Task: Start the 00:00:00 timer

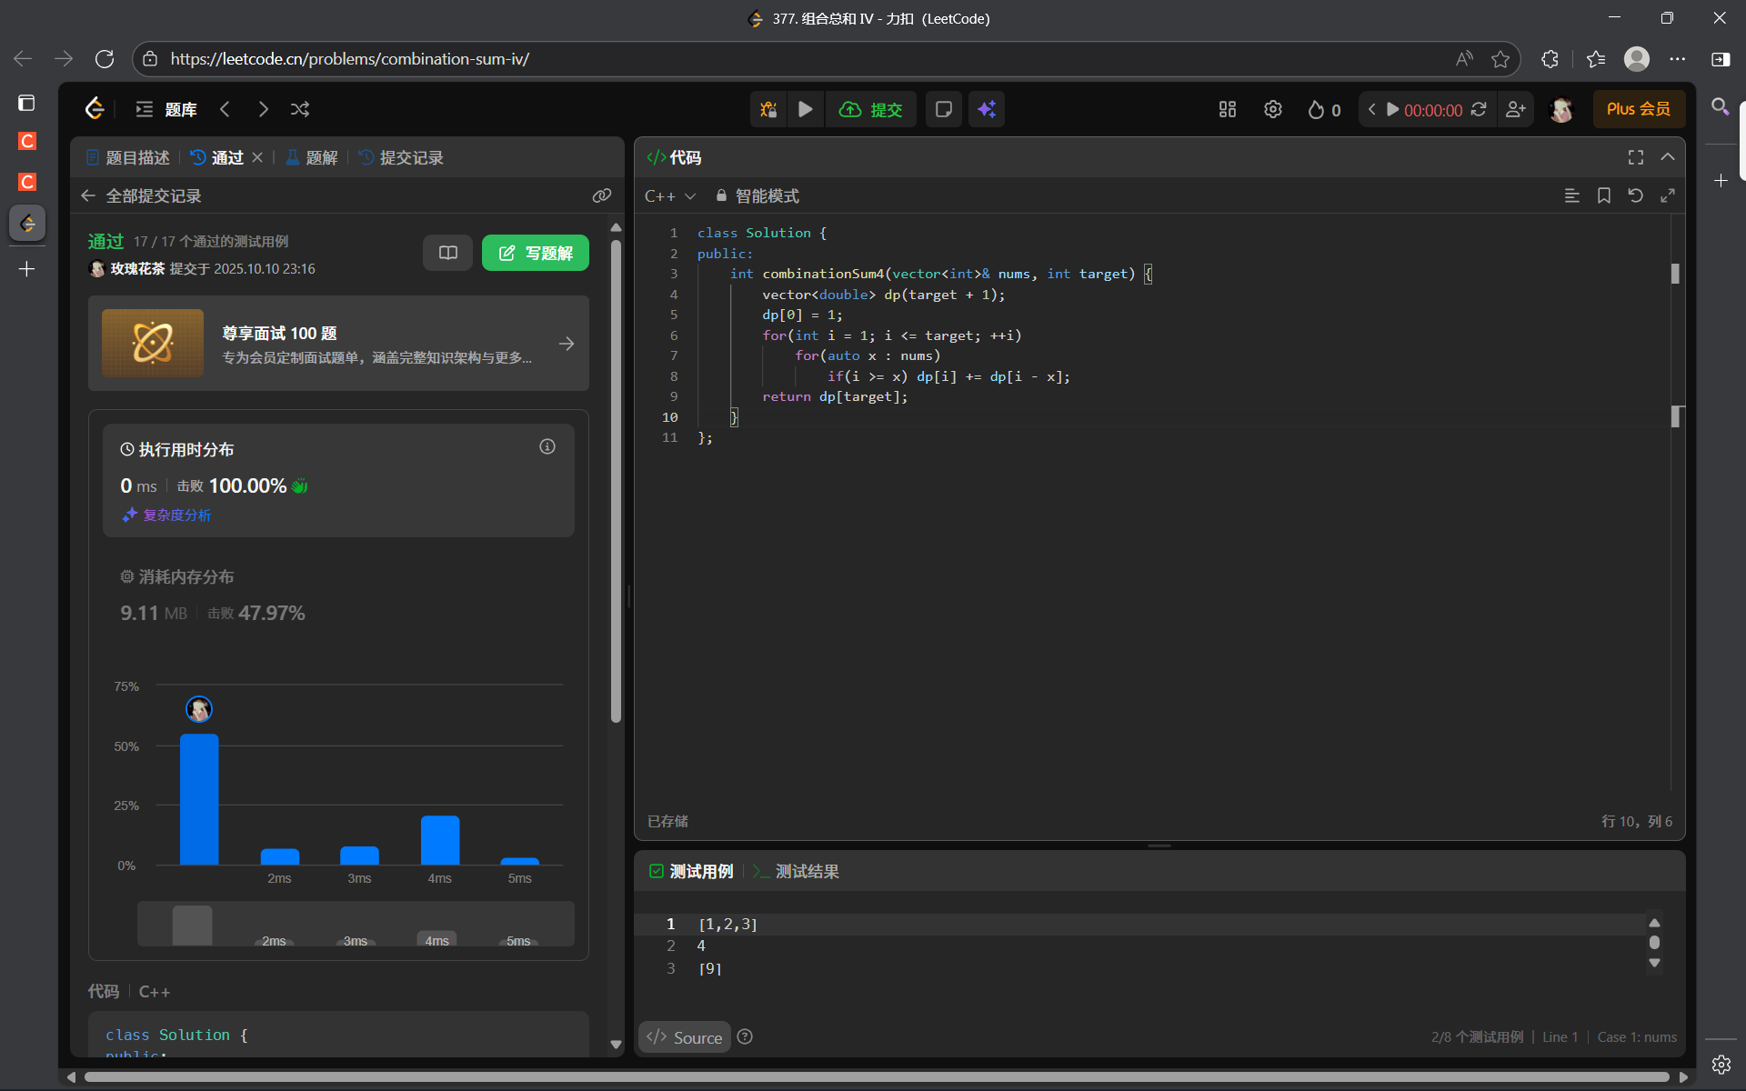Action: pyautogui.click(x=1392, y=109)
